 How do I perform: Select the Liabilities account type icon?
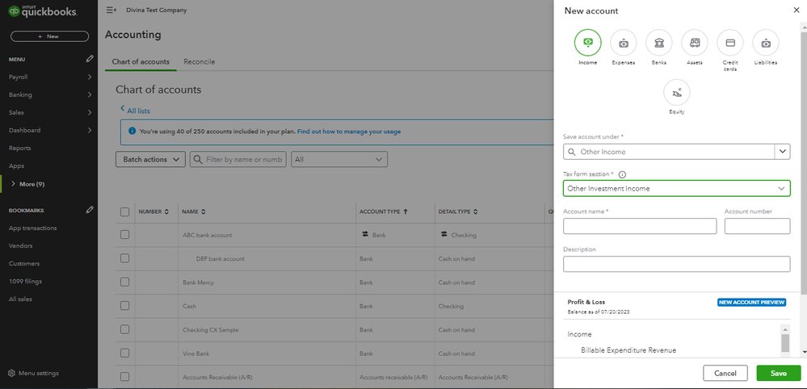click(766, 43)
